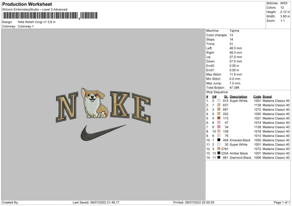The width and height of the screenshot is (292, 206).
Task: Click the Zoom value 1:1
Action: tap(282, 20)
